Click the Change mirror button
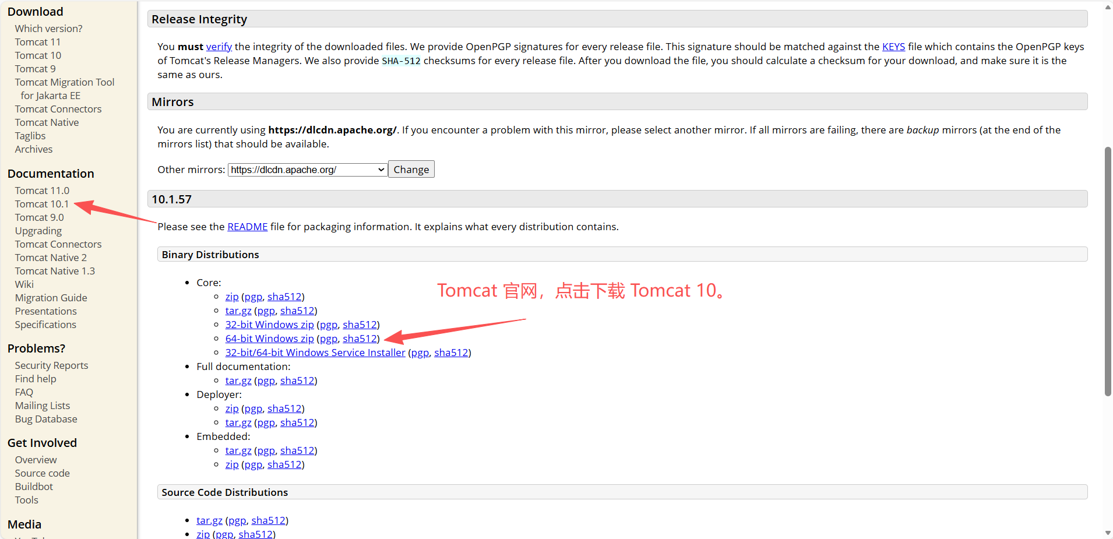The height and width of the screenshot is (539, 1113). pyautogui.click(x=411, y=170)
